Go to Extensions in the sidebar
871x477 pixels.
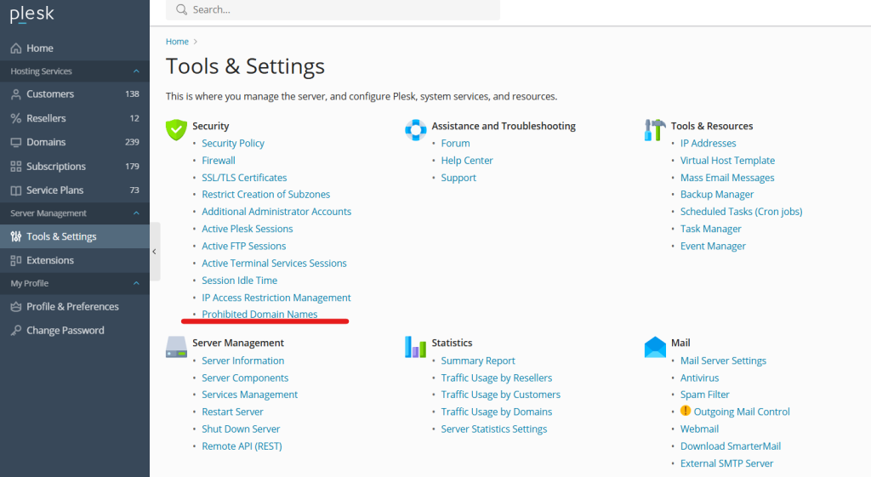click(x=75, y=260)
